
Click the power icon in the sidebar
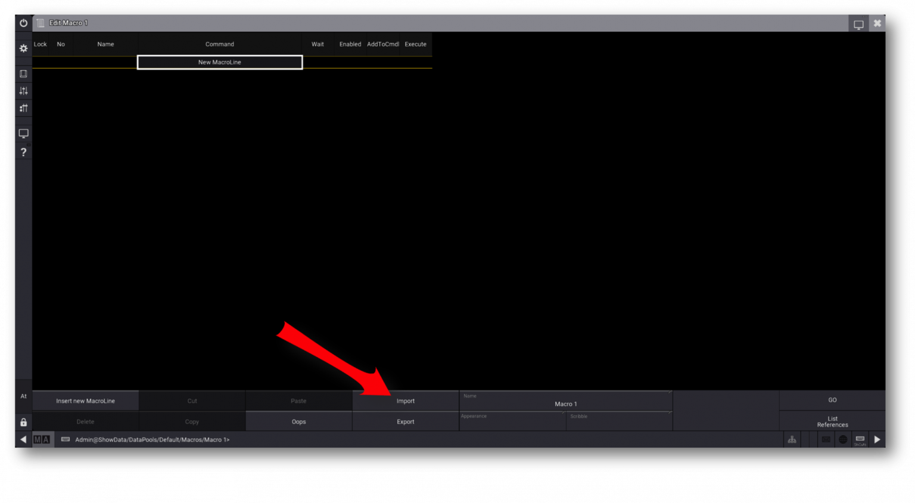coord(23,23)
